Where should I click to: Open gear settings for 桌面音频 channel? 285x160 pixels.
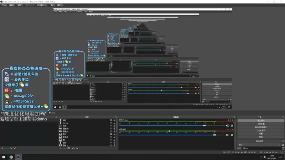[232, 135]
